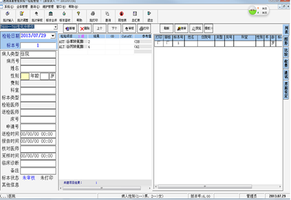Image resolution: width=291 pixels, height=200 pixels.
Task: Open the 维护管理 menu
Action: 48,7
